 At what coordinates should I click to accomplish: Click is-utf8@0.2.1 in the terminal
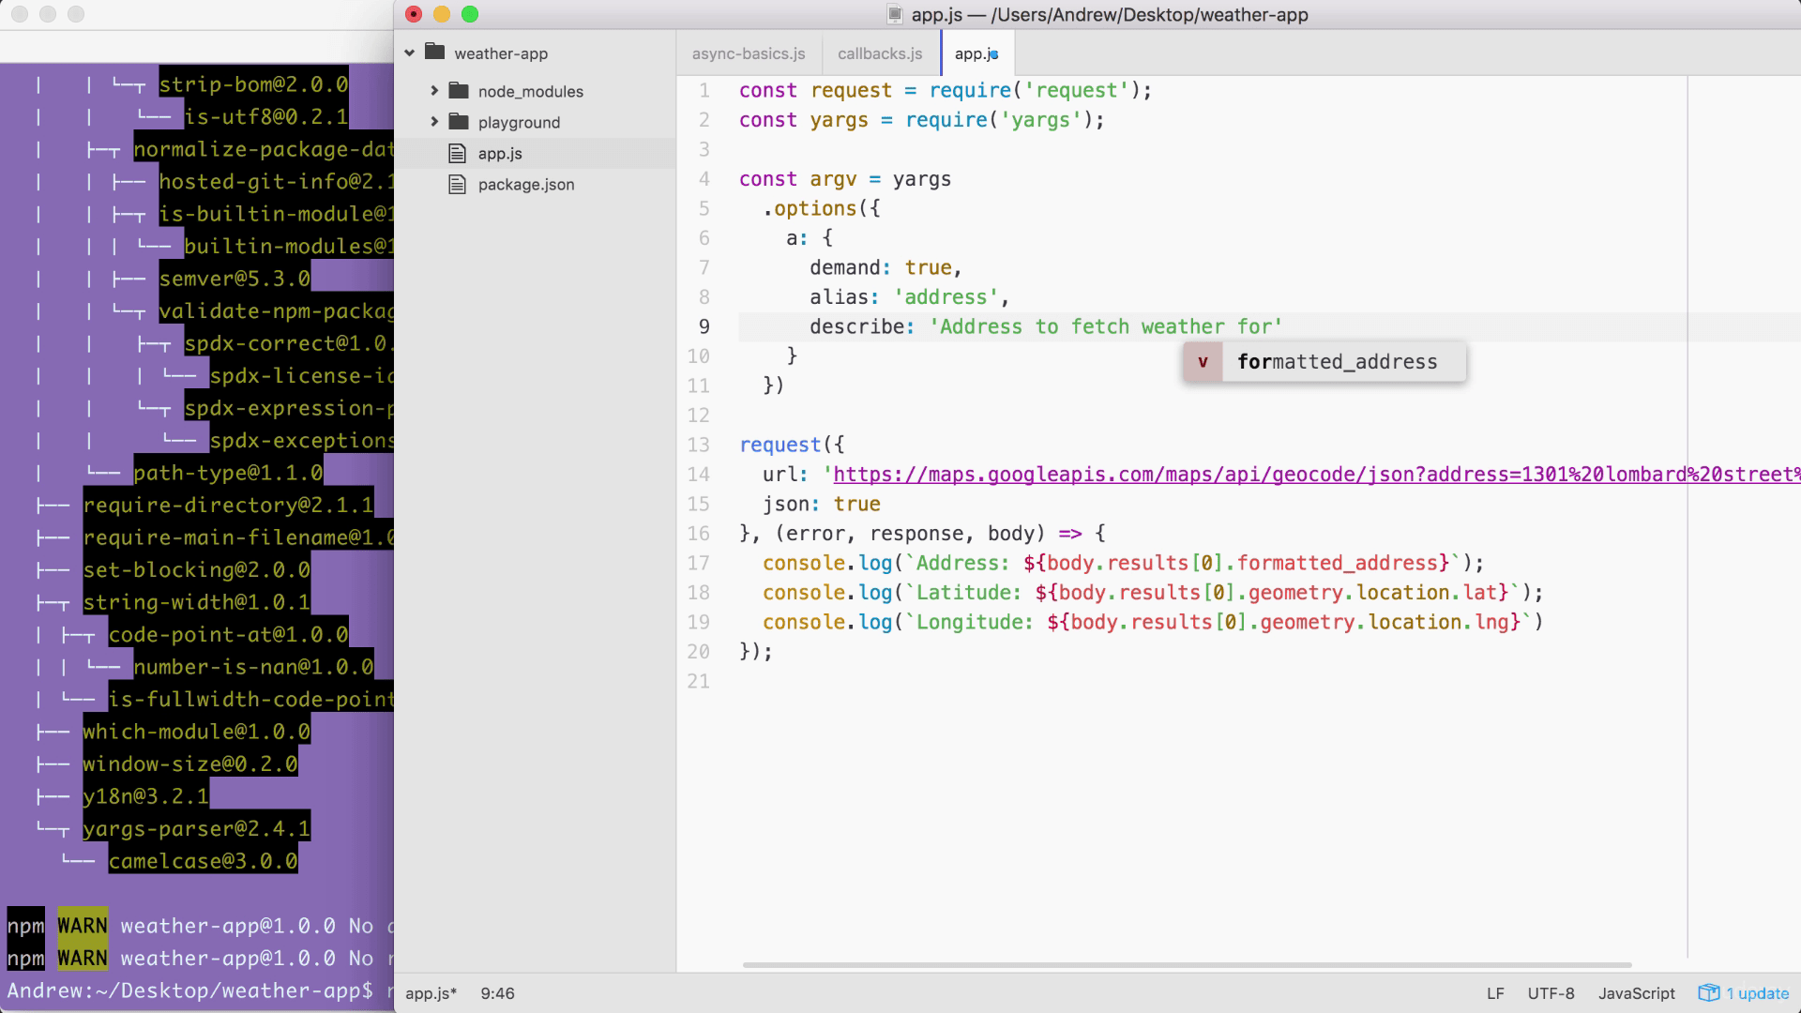point(266,117)
